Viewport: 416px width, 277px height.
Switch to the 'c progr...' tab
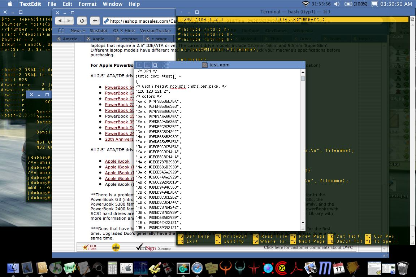[161, 39]
